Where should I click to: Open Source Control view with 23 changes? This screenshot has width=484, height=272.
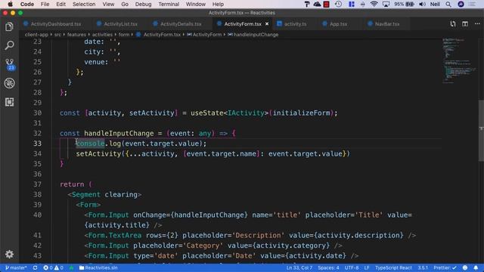[9, 64]
